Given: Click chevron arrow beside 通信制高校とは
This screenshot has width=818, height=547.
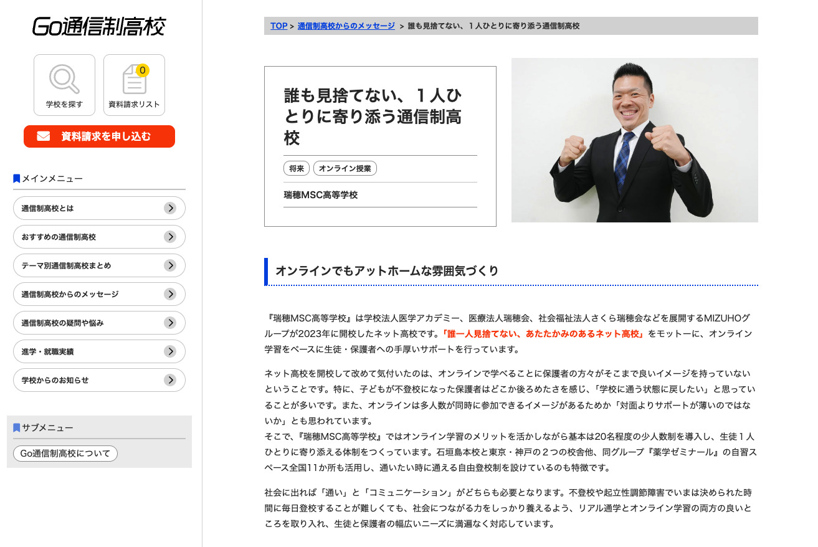Looking at the screenshot, I should click(x=170, y=208).
